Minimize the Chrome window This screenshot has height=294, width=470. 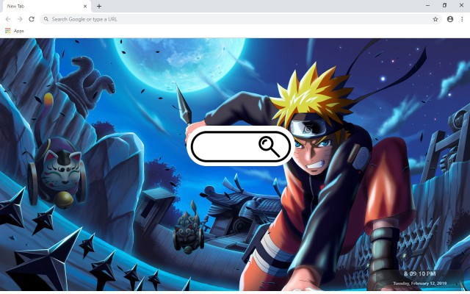pos(427,5)
